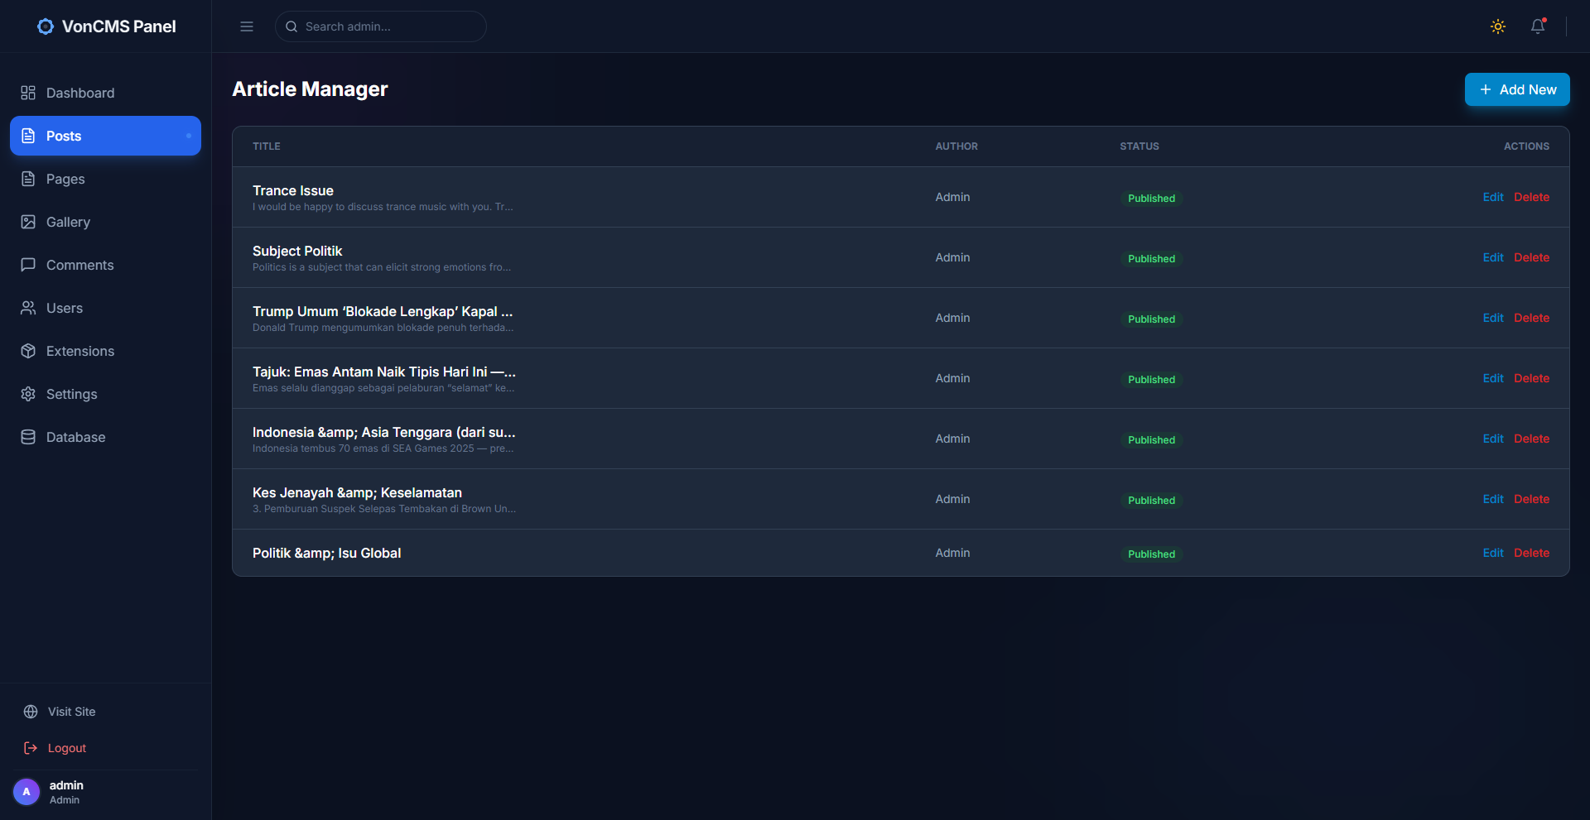This screenshot has height=820, width=1590.
Task: Open Database icon in sidebar
Action: [x=28, y=437]
